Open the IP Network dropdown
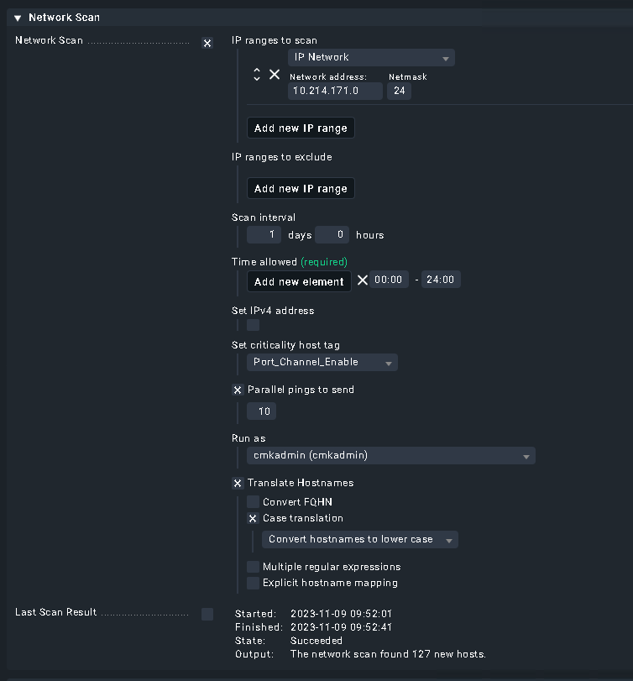 click(371, 57)
